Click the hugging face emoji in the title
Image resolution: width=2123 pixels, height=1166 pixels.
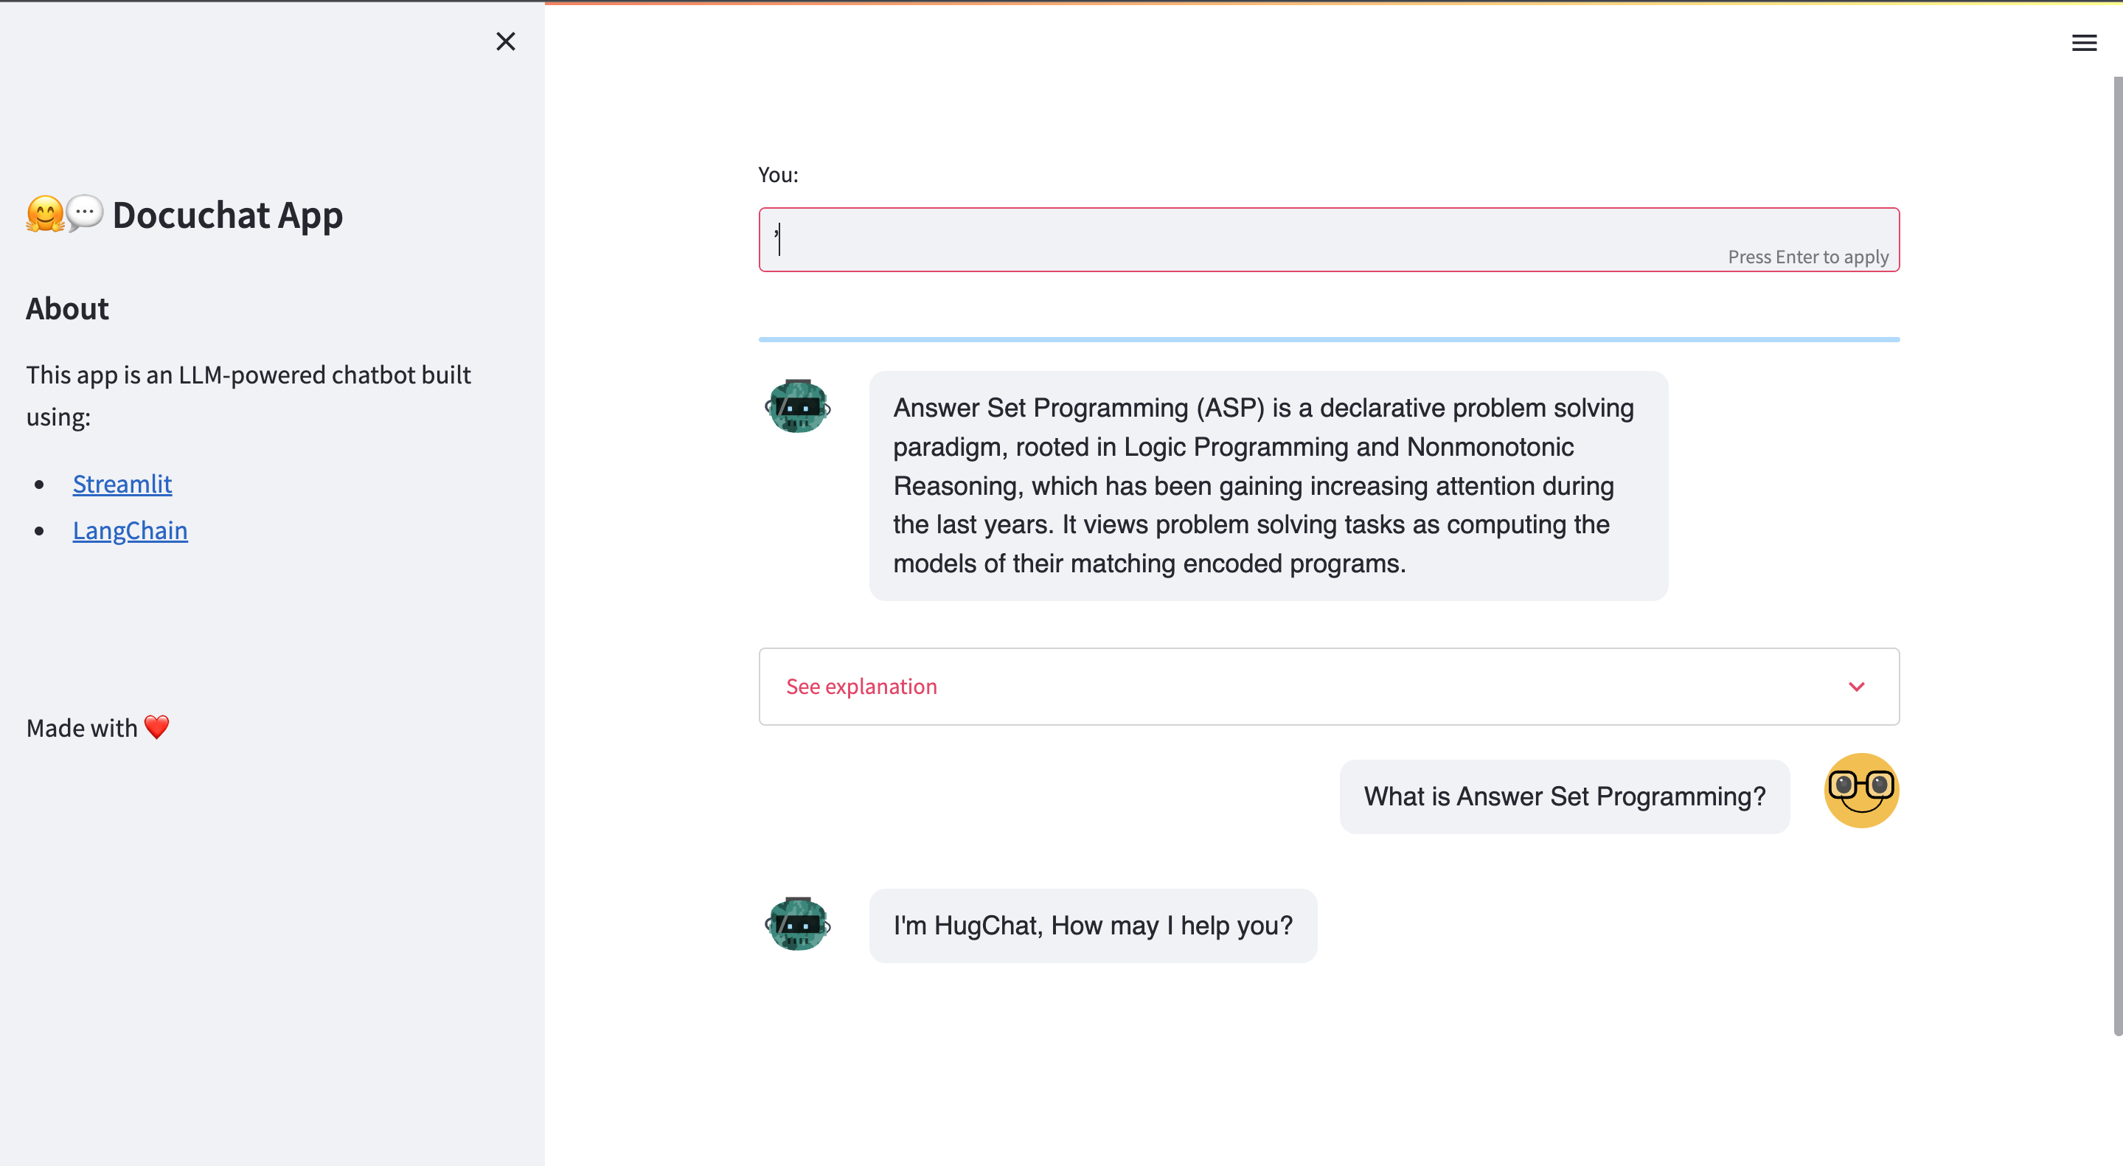tap(44, 215)
